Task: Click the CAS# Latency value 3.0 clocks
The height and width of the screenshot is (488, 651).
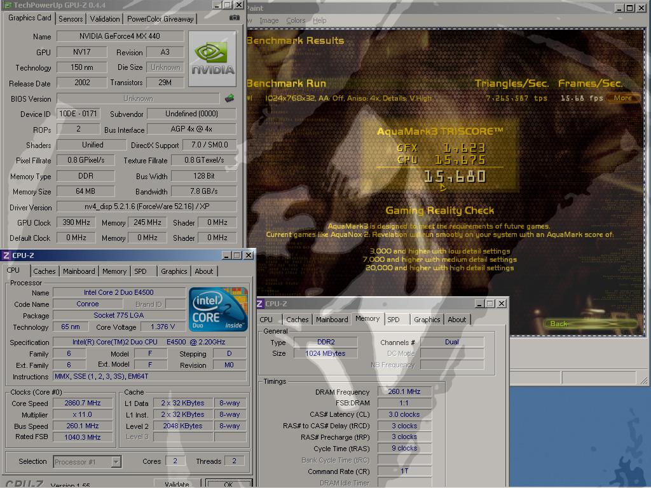Action: (404, 414)
